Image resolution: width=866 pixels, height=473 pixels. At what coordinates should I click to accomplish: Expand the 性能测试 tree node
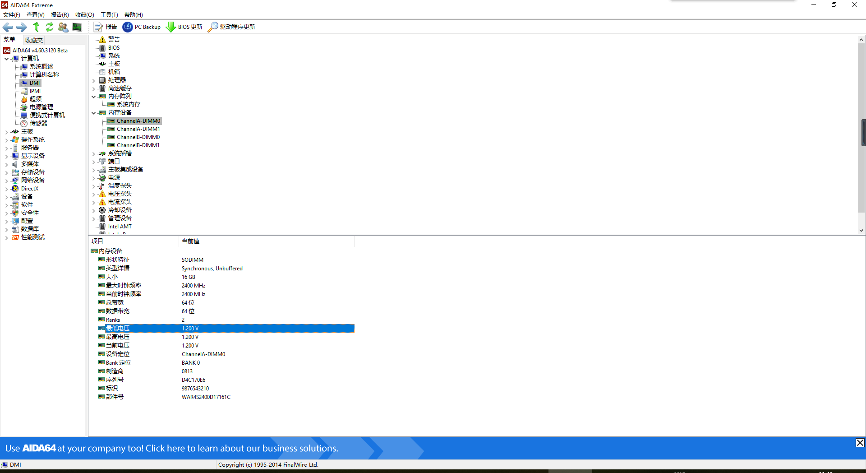(6, 237)
